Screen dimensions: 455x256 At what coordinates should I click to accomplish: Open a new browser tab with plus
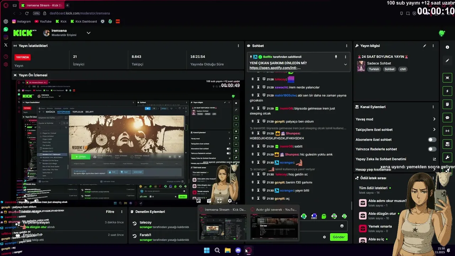(67, 5)
